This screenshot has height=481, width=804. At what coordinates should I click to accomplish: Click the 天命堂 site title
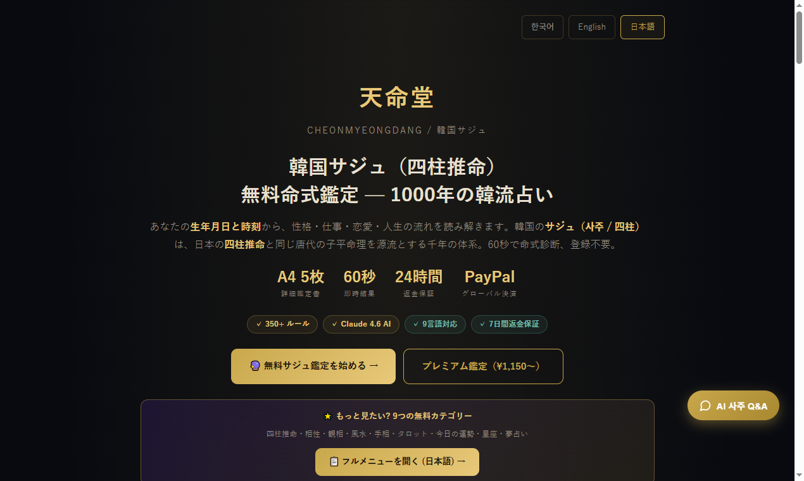[397, 98]
